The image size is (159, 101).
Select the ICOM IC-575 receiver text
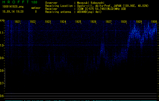coord(101,9)
